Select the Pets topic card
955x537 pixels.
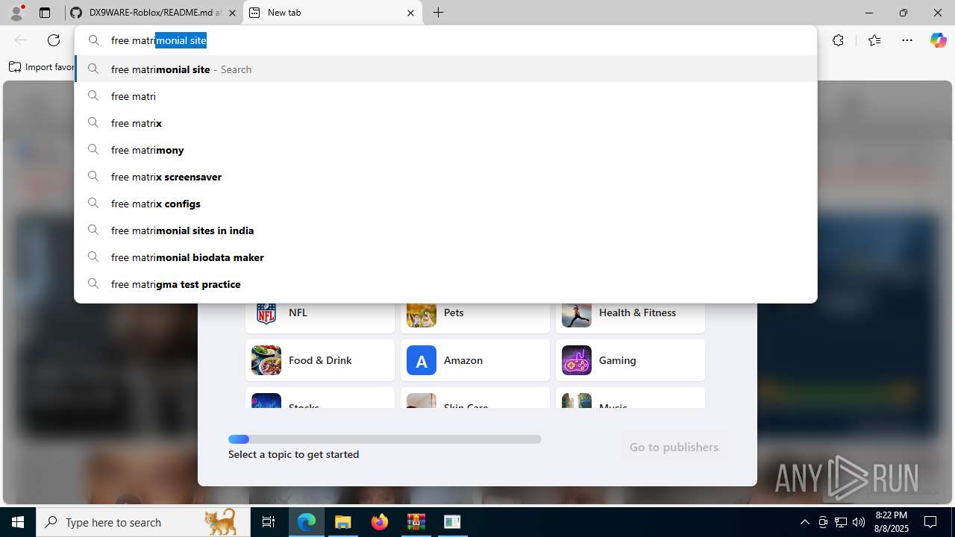(475, 318)
